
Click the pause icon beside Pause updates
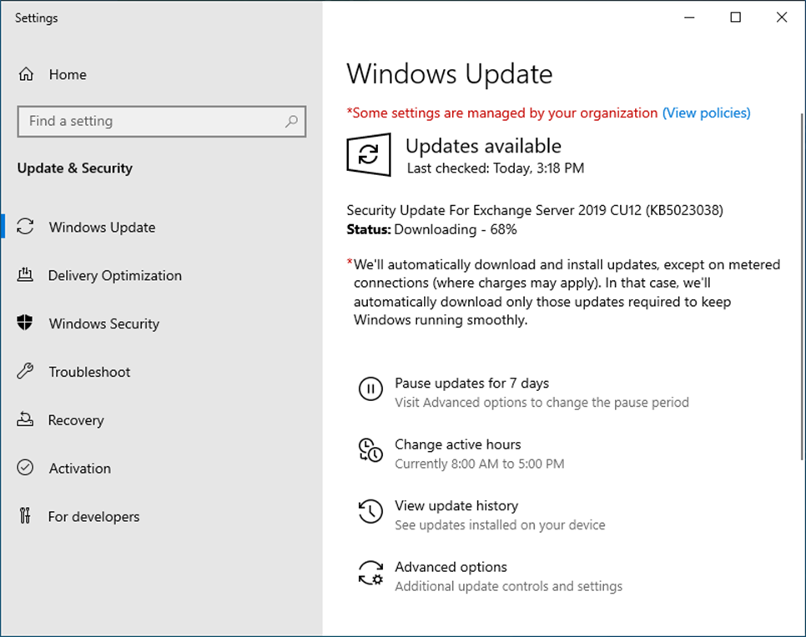370,389
